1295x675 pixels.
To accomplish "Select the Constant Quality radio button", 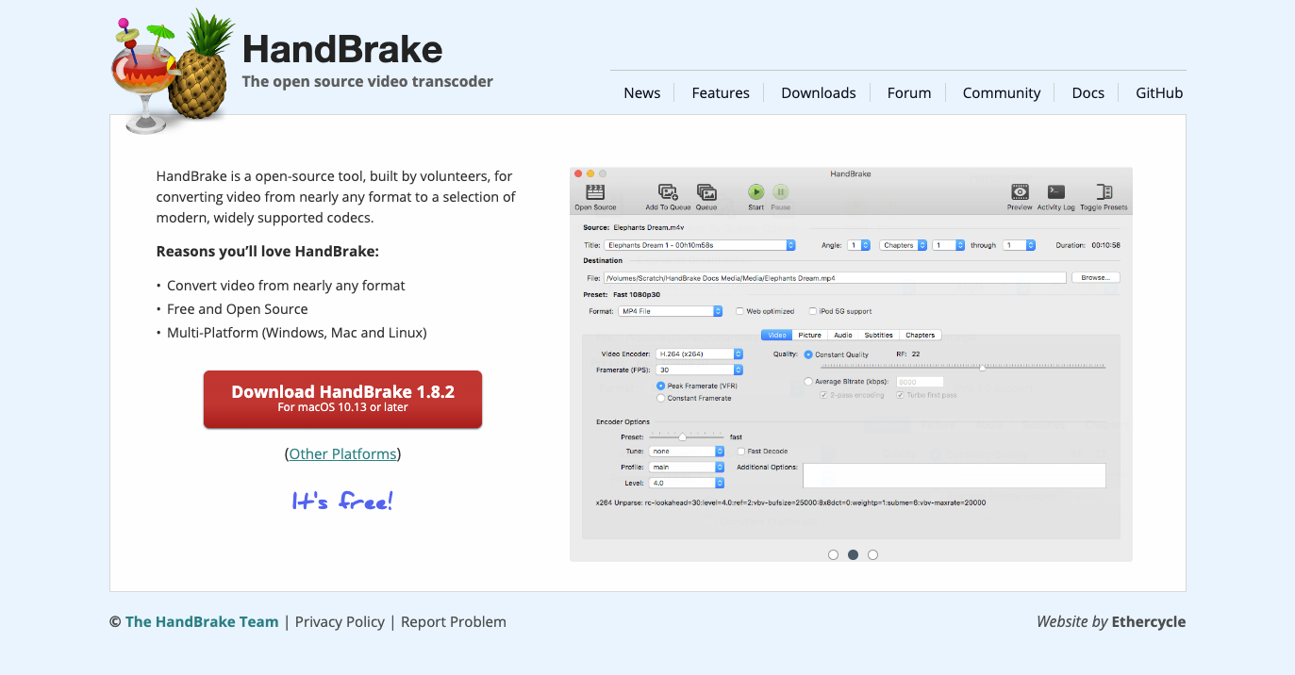I will 808,354.
